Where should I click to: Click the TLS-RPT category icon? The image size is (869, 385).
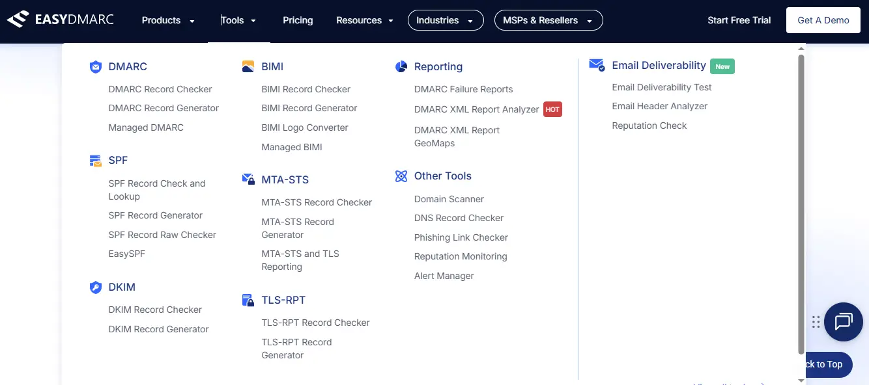tap(248, 300)
